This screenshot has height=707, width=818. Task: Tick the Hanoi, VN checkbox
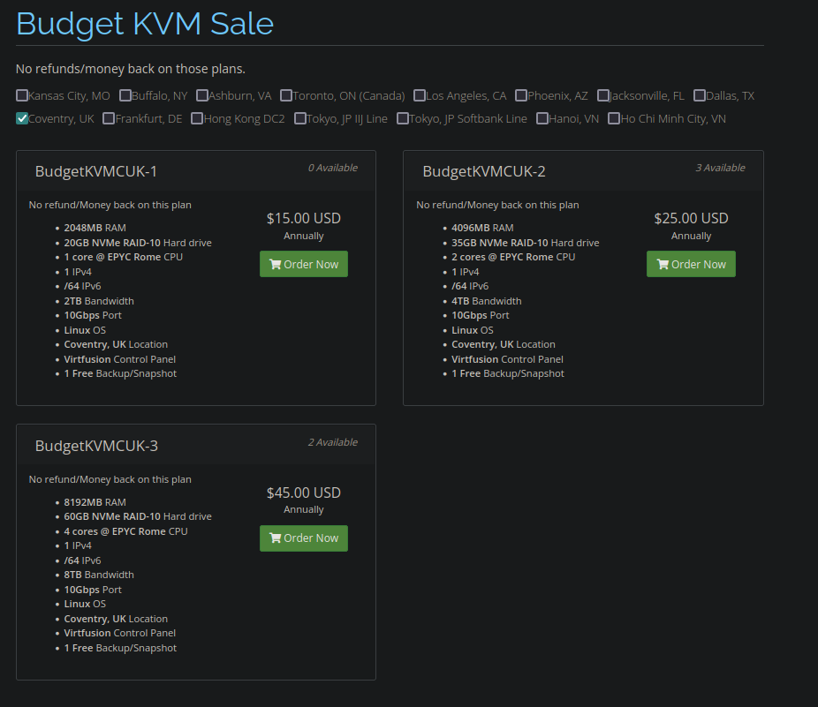pos(542,118)
